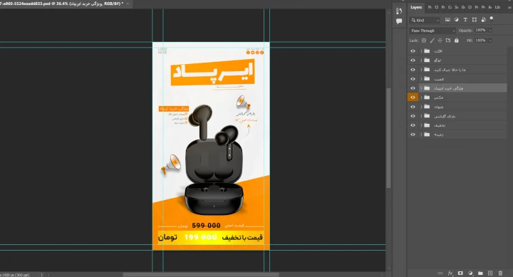Open the Pass Through blend mode dropdown
Image resolution: width=513 pixels, height=277 pixels.
(432, 31)
